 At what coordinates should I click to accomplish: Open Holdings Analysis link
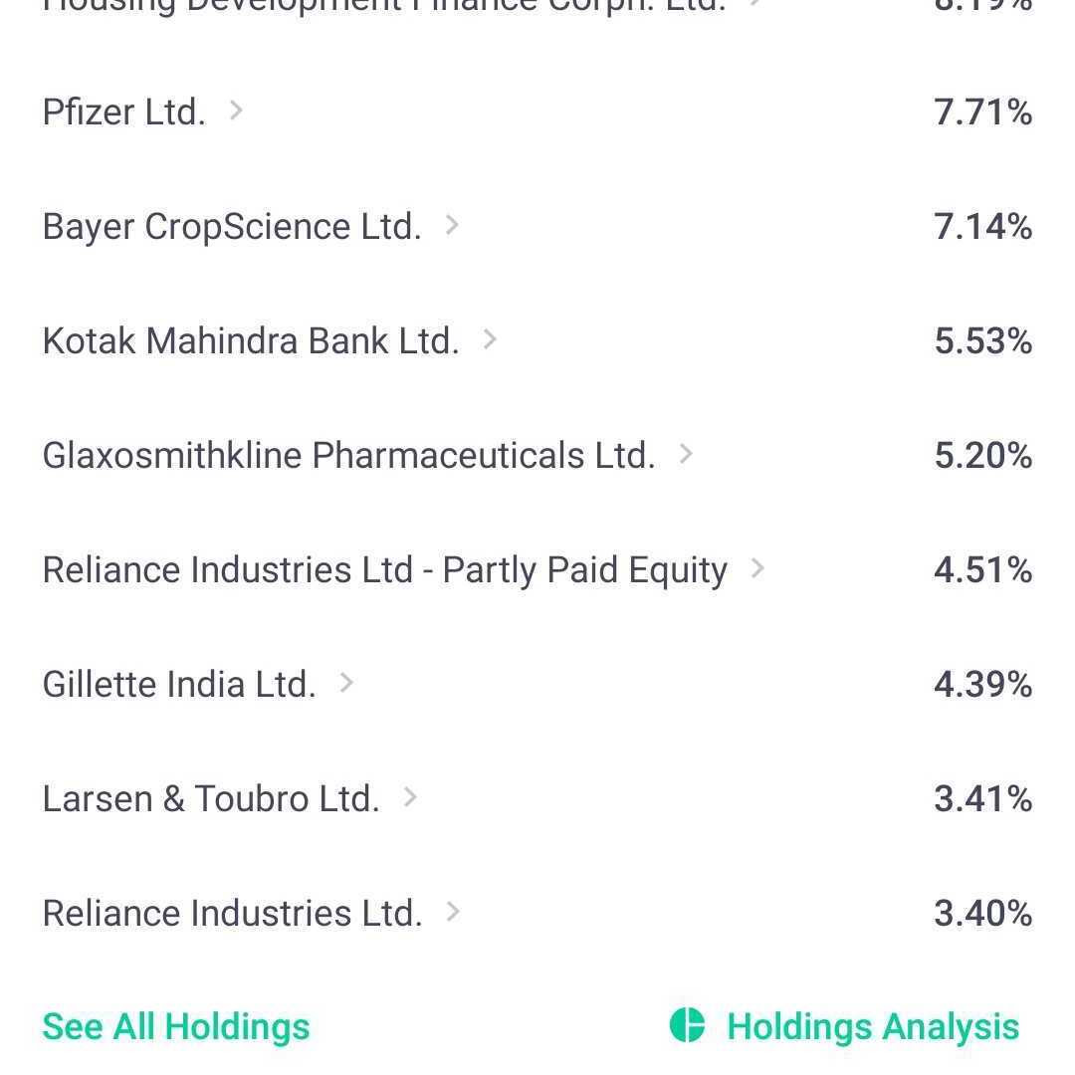(x=873, y=1027)
